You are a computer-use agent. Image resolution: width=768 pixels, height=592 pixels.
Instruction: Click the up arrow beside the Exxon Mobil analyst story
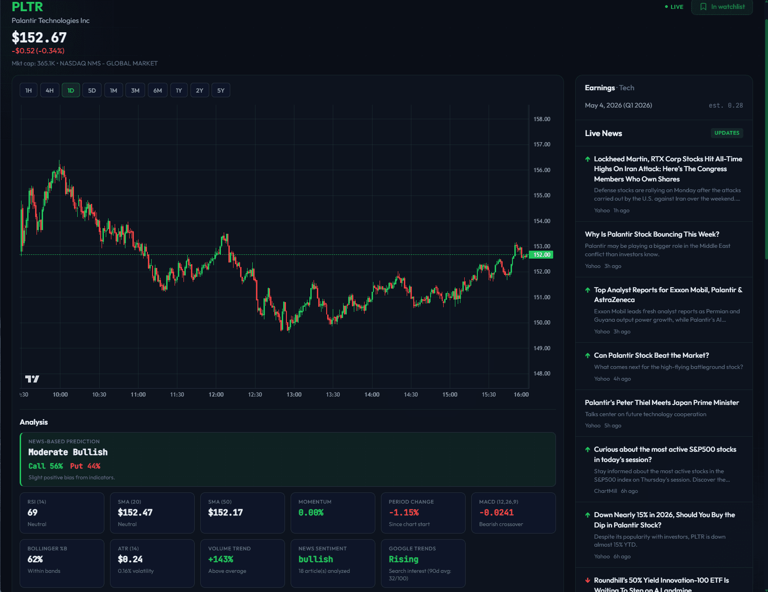[587, 290]
